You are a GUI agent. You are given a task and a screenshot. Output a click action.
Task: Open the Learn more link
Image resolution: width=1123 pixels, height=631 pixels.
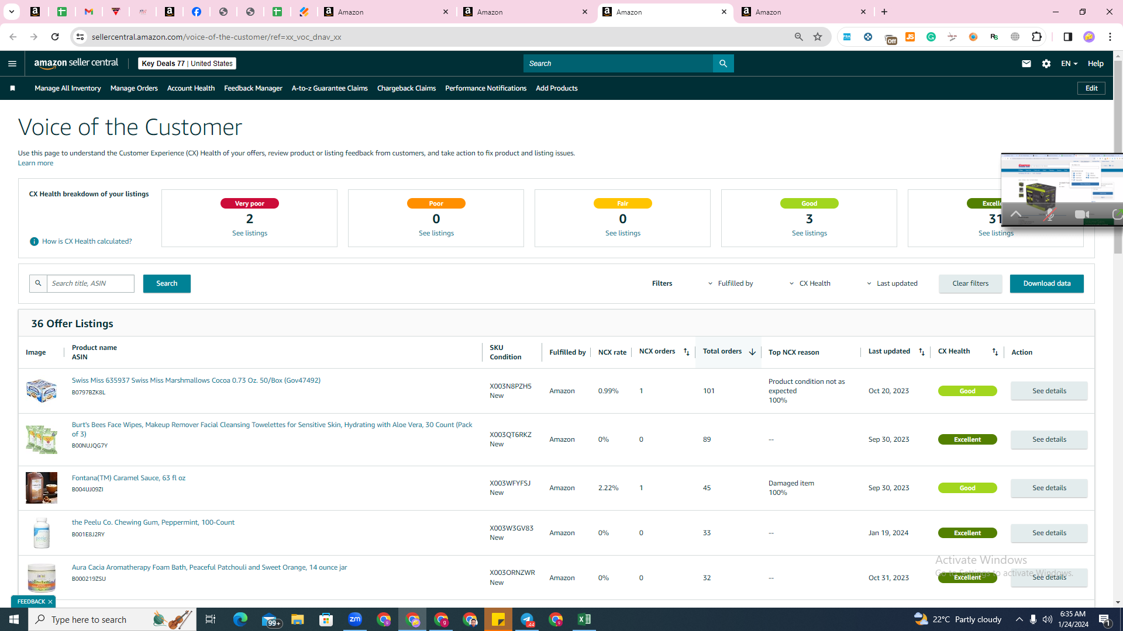coord(36,163)
